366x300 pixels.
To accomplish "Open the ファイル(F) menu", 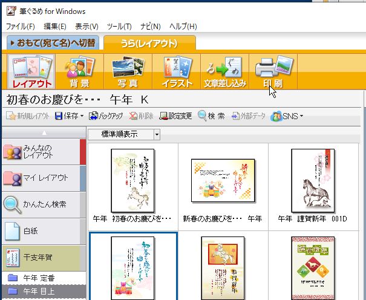I will coord(21,27).
